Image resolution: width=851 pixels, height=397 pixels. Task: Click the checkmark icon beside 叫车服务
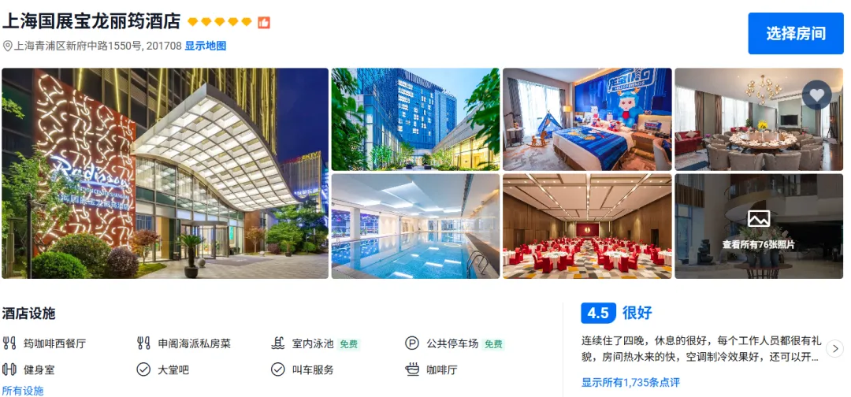278,370
